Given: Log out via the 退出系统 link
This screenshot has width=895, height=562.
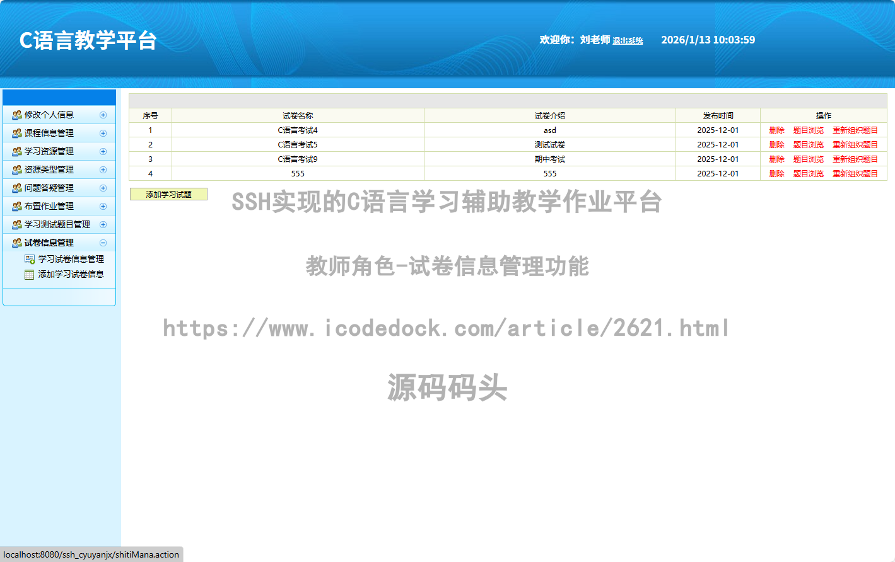Looking at the screenshot, I should (628, 41).
